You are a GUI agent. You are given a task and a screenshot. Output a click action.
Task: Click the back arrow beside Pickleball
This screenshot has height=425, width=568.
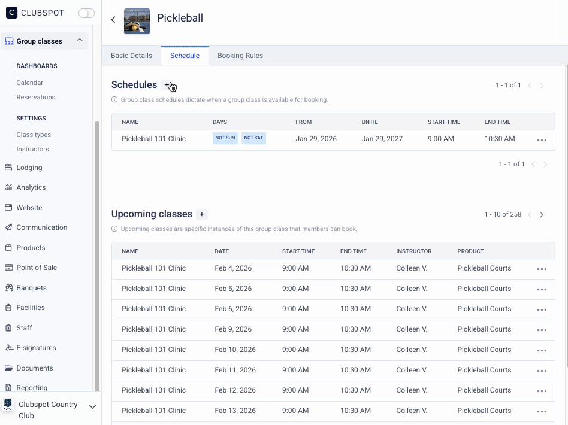113,20
